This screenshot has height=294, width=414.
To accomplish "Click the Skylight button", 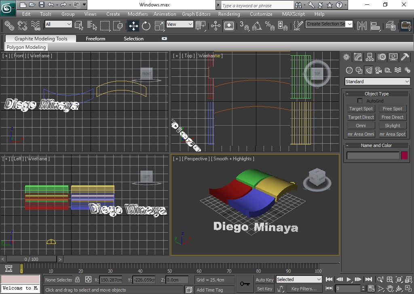I will [x=392, y=126].
